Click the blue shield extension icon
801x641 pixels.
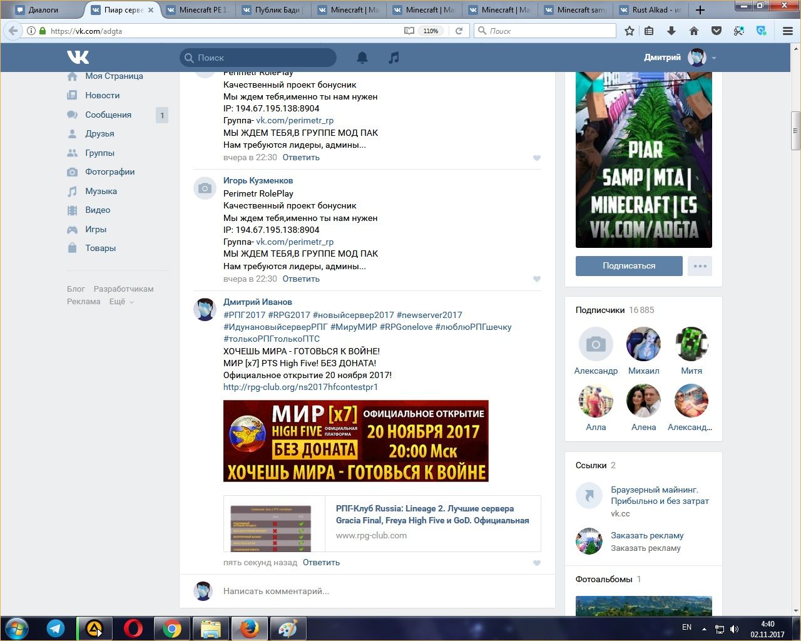(x=762, y=31)
